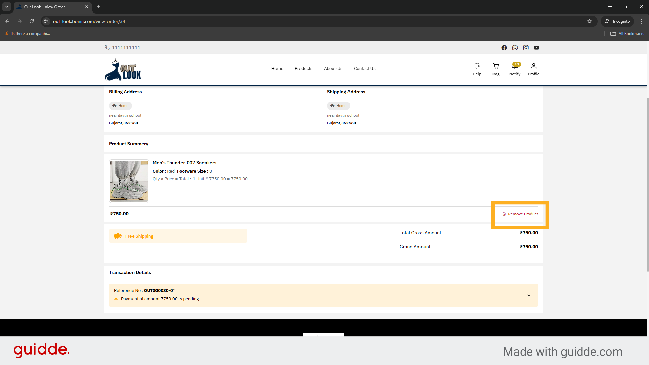Open Notify bell with 13 badge
Screen dimensions: 649x365
coord(514,66)
